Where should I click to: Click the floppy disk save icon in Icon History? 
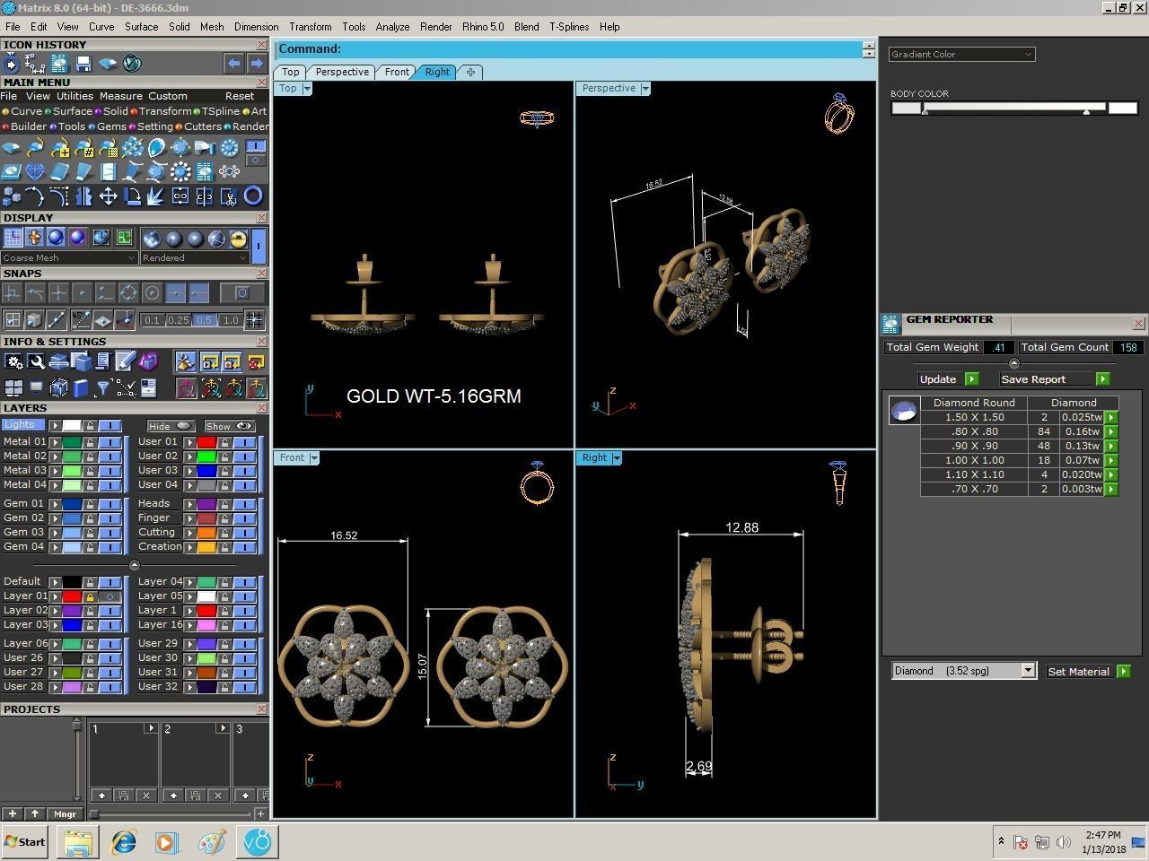(83, 64)
